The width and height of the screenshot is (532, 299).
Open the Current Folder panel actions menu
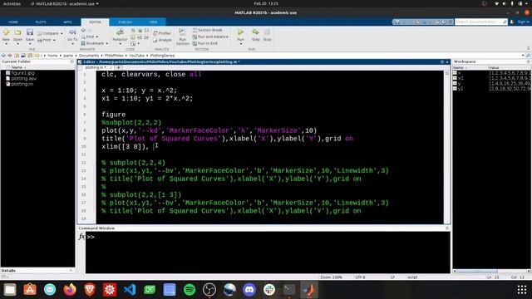click(x=71, y=61)
